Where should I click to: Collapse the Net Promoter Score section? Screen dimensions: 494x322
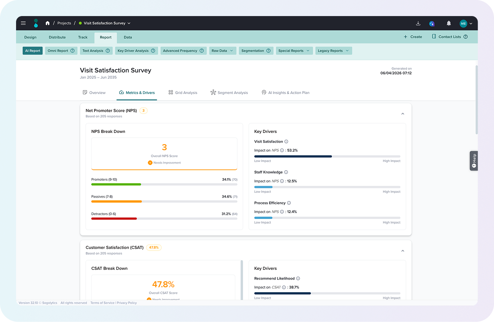coord(403,114)
